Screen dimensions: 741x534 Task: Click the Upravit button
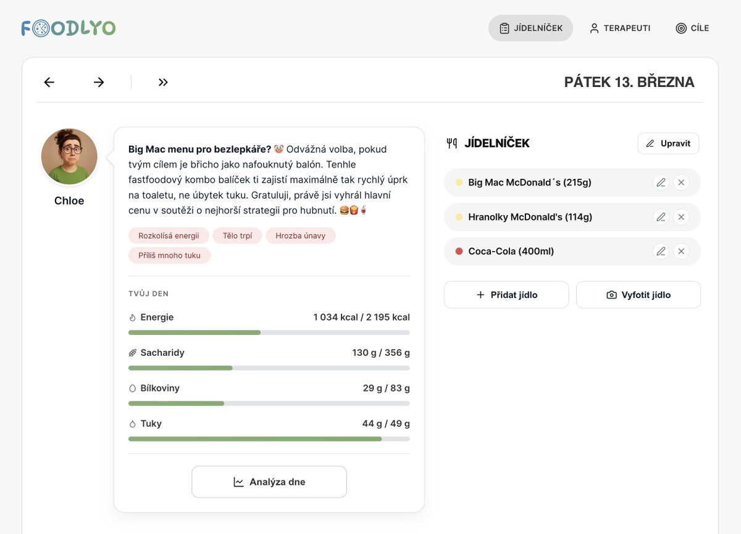click(668, 143)
